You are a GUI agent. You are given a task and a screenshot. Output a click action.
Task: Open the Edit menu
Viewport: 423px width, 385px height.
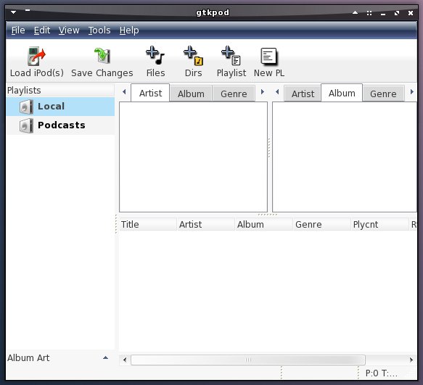click(x=42, y=30)
